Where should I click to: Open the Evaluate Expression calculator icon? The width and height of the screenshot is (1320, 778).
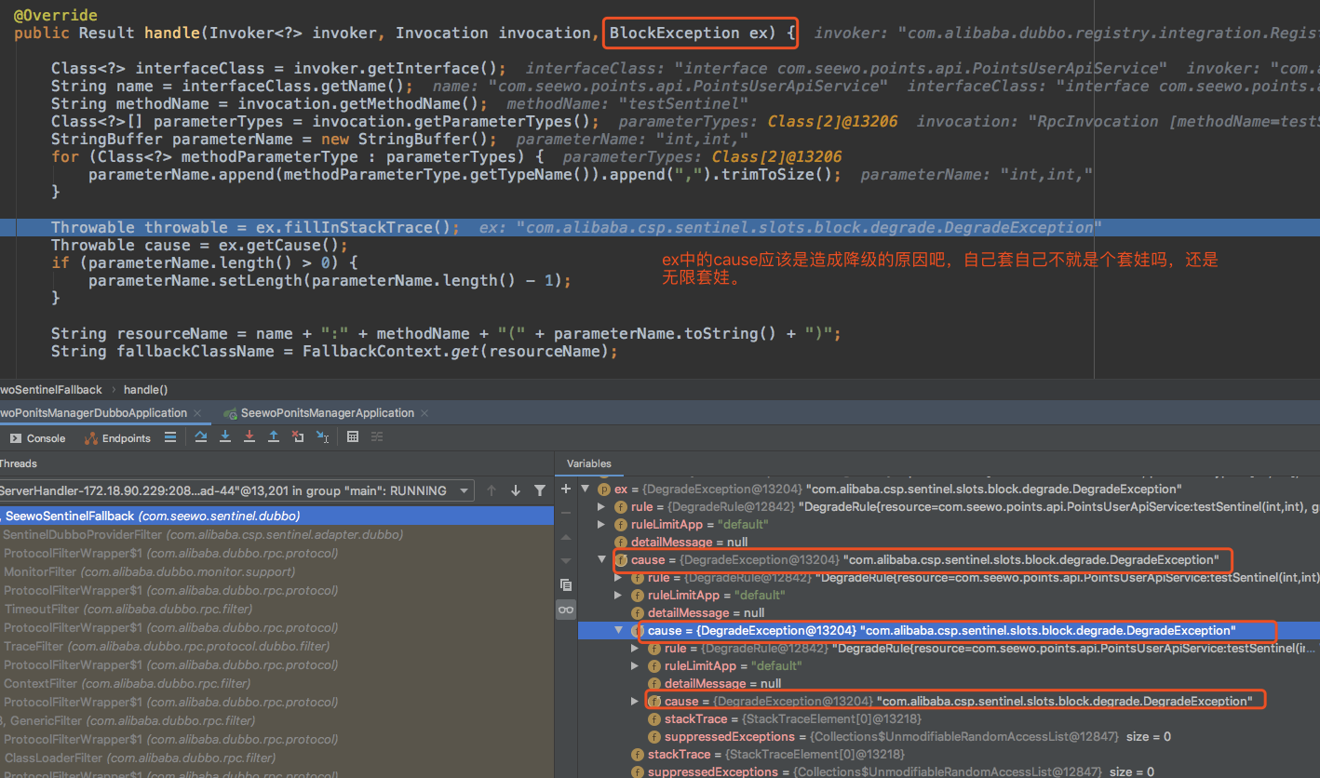[x=353, y=437]
